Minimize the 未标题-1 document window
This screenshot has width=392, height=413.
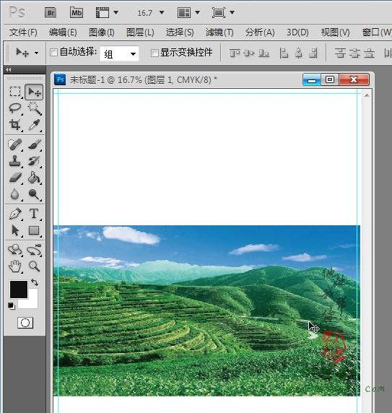tap(312, 79)
